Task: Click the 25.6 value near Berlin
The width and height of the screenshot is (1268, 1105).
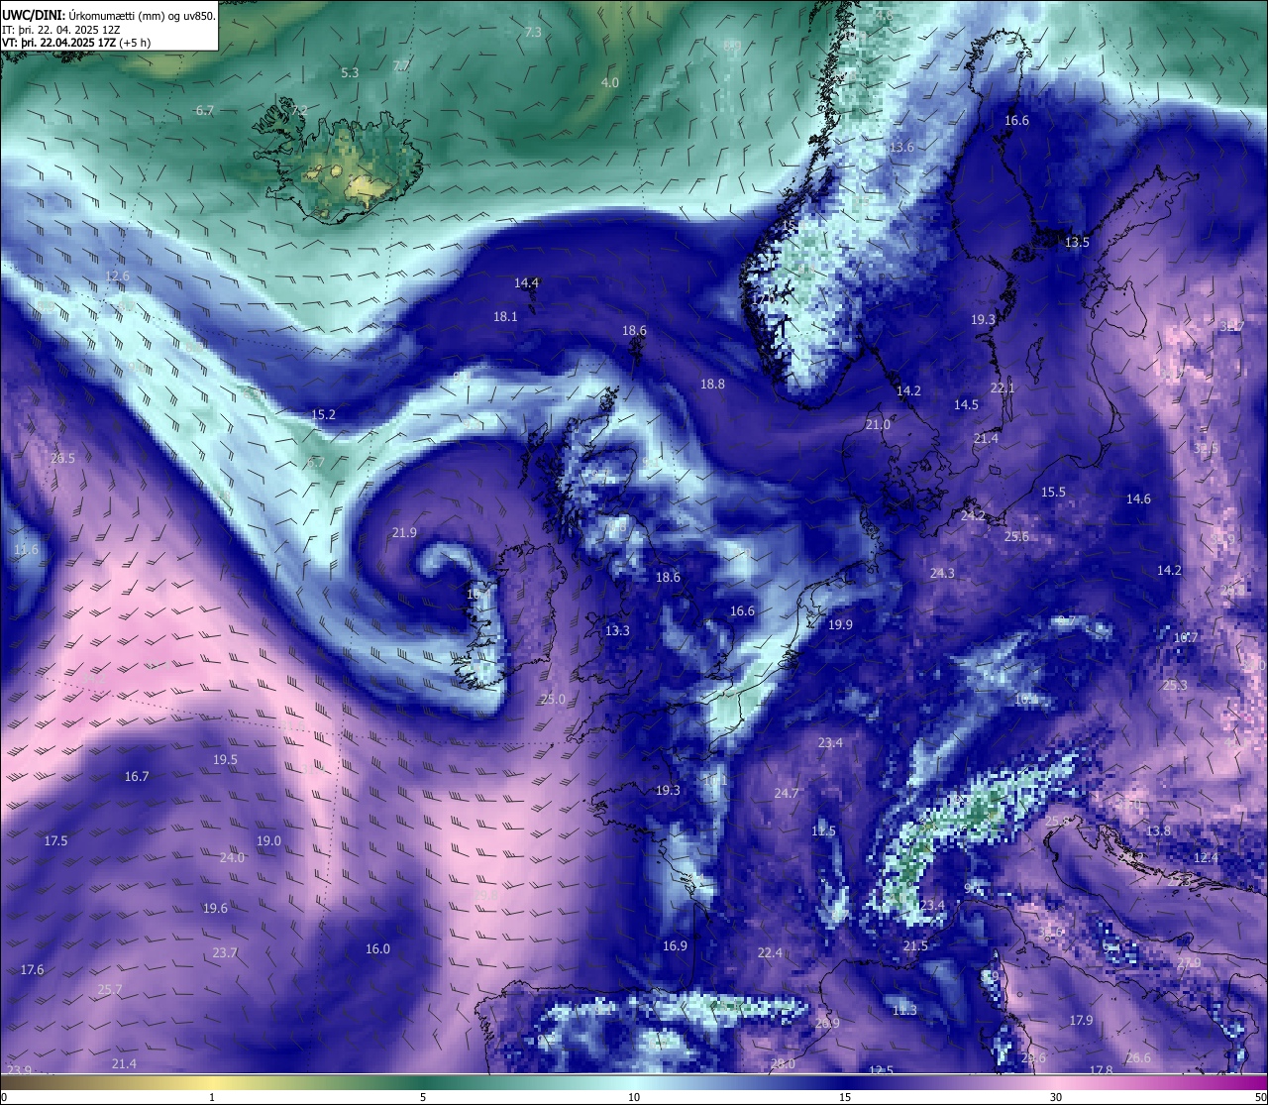Action: (1016, 537)
